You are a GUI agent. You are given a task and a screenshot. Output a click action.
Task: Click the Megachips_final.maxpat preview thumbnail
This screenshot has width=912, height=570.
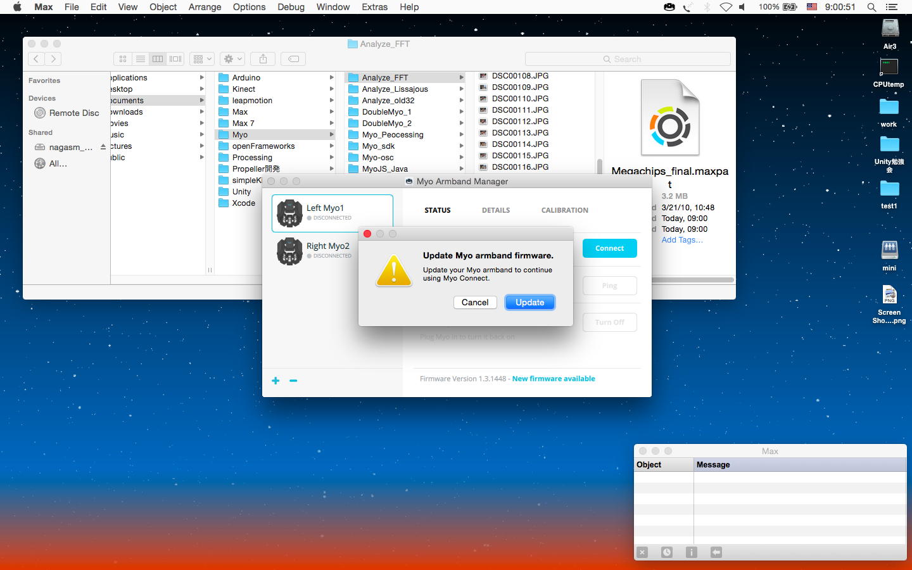pyautogui.click(x=670, y=118)
